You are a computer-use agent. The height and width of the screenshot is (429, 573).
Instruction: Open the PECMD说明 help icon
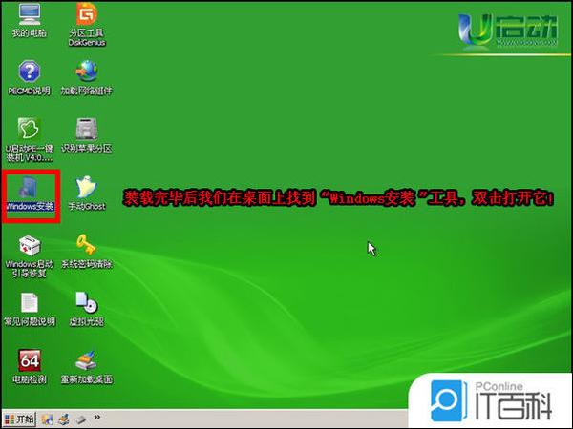point(29,72)
